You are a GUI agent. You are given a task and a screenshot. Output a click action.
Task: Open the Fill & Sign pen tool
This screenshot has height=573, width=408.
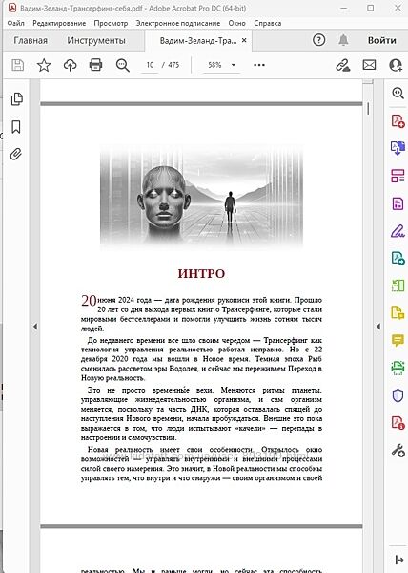point(398,231)
